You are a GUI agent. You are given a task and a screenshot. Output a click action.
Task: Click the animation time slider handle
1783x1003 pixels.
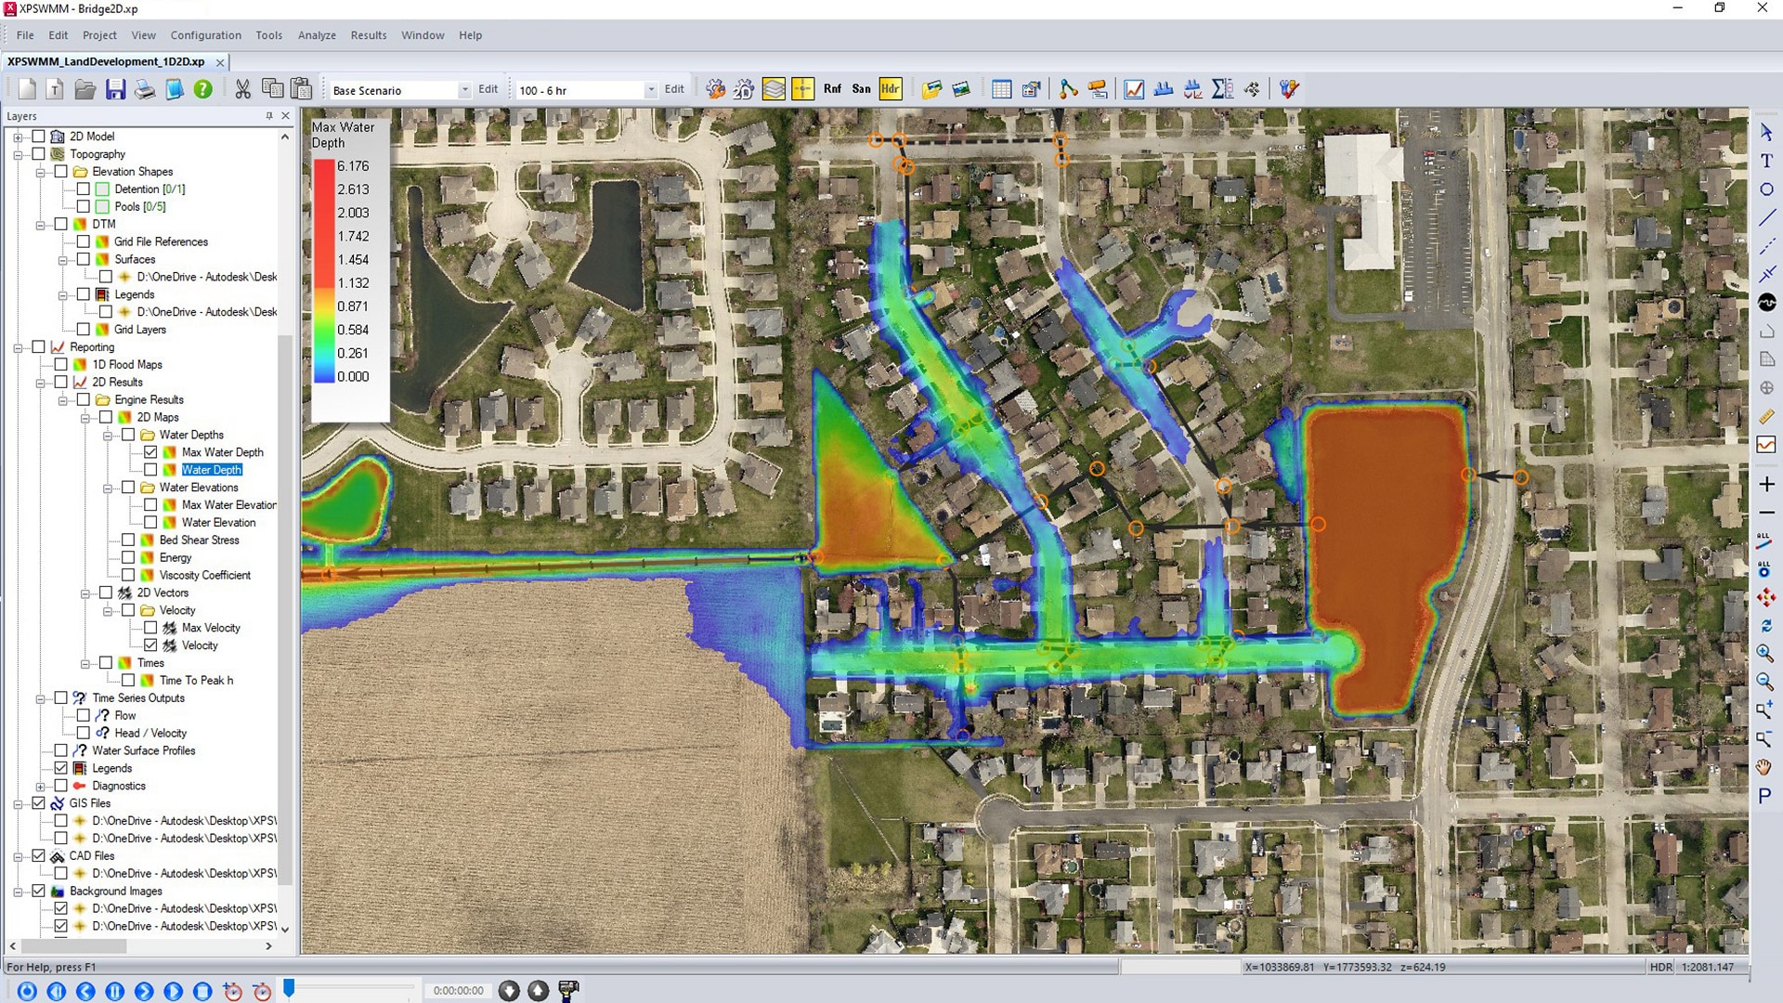click(x=290, y=988)
